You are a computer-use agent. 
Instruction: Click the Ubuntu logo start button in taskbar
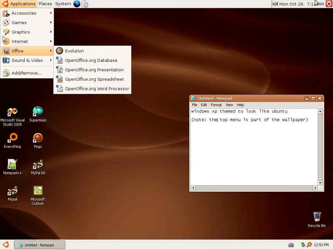pyautogui.click(x=6, y=245)
